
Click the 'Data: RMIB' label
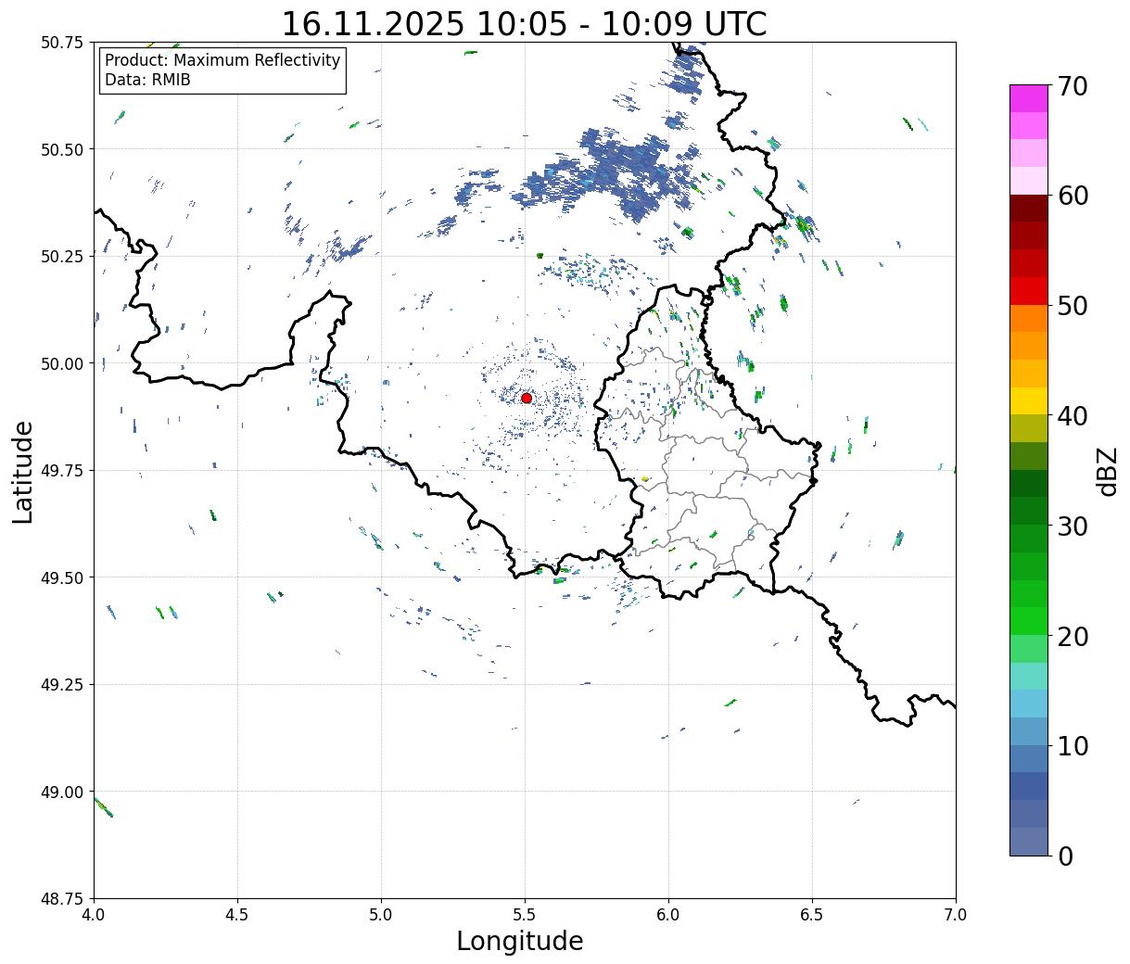tap(147, 81)
